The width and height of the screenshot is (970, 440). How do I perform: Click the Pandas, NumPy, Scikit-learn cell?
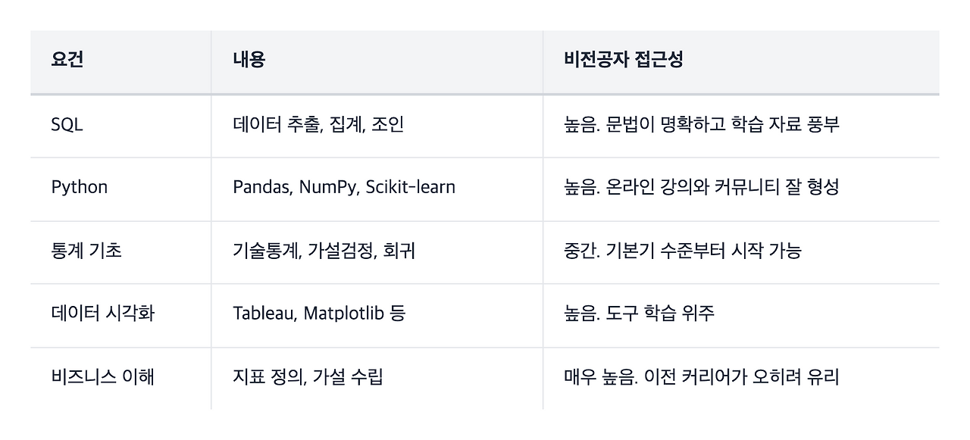(377, 189)
